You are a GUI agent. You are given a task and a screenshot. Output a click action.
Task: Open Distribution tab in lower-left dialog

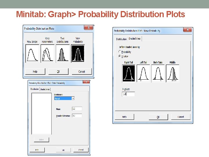[35, 89]
